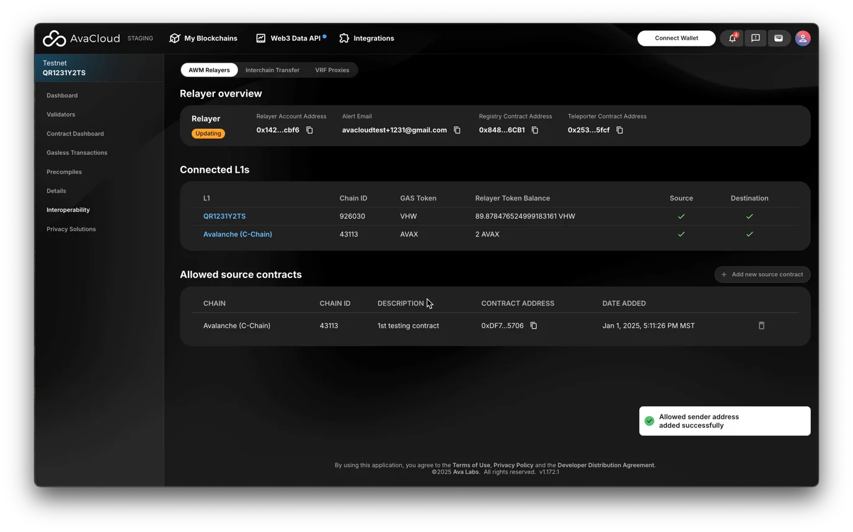Screen dimensions: 853x532
Task: Go to Gasless Transactions in sidebar
Action: pos(77,152)
